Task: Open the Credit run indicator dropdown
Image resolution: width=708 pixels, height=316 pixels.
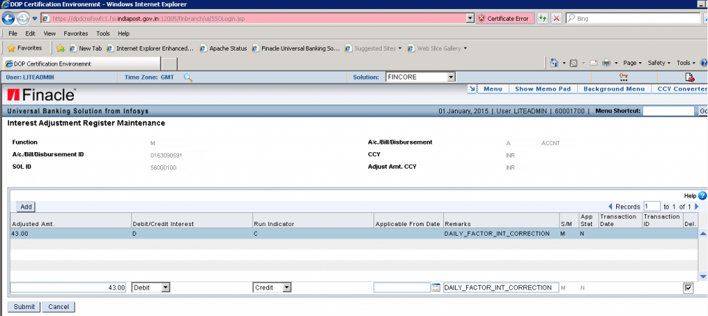Action: click(x=272, y=288)
